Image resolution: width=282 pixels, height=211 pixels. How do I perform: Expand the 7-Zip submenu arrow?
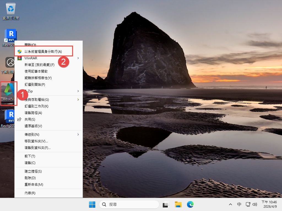click(x=78, y=91)
